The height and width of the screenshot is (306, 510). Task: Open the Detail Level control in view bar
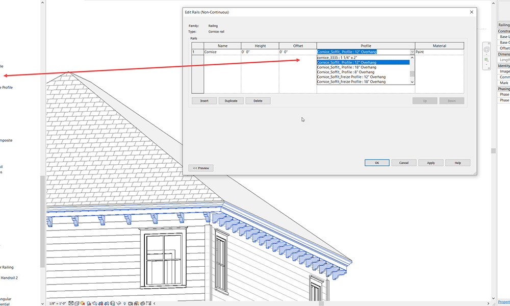[71, 303]
